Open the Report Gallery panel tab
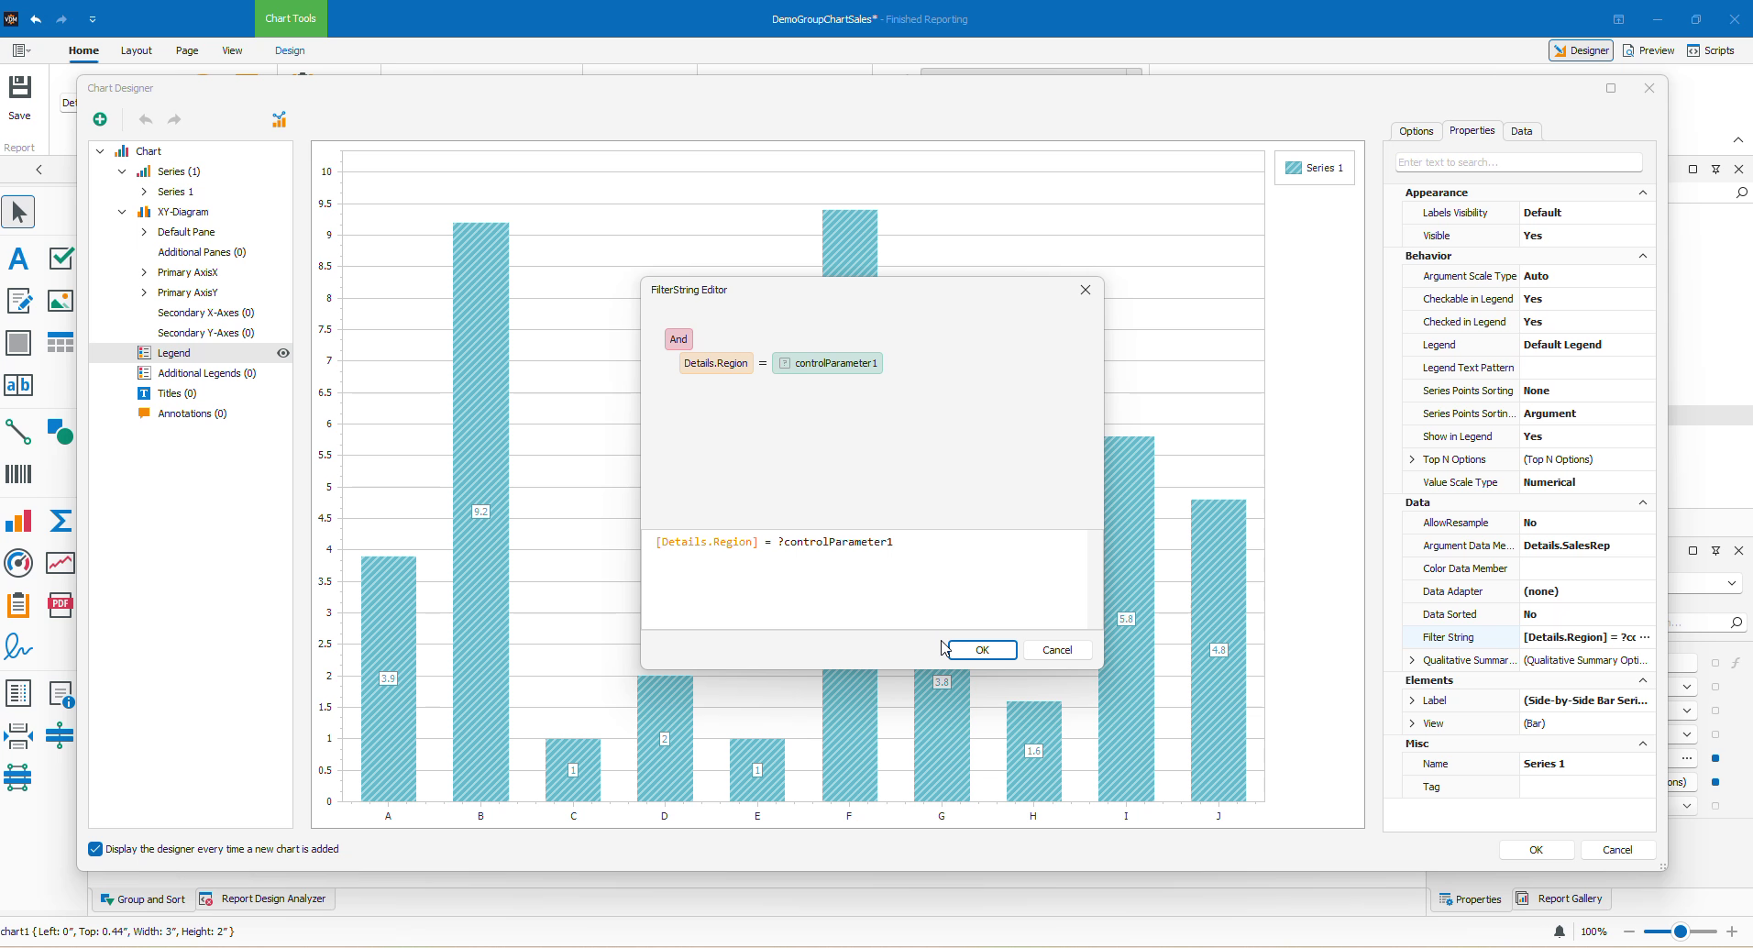Image resolution: width=1753 pixels, height=948 pixels. tap(1560, 898)
